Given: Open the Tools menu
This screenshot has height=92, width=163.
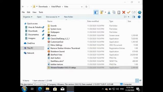Looking at the screenshot, I should tap(41, 12).
